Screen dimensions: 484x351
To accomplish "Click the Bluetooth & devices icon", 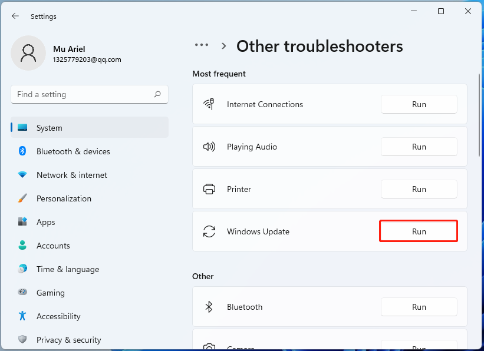I will (x=22, y=151).
